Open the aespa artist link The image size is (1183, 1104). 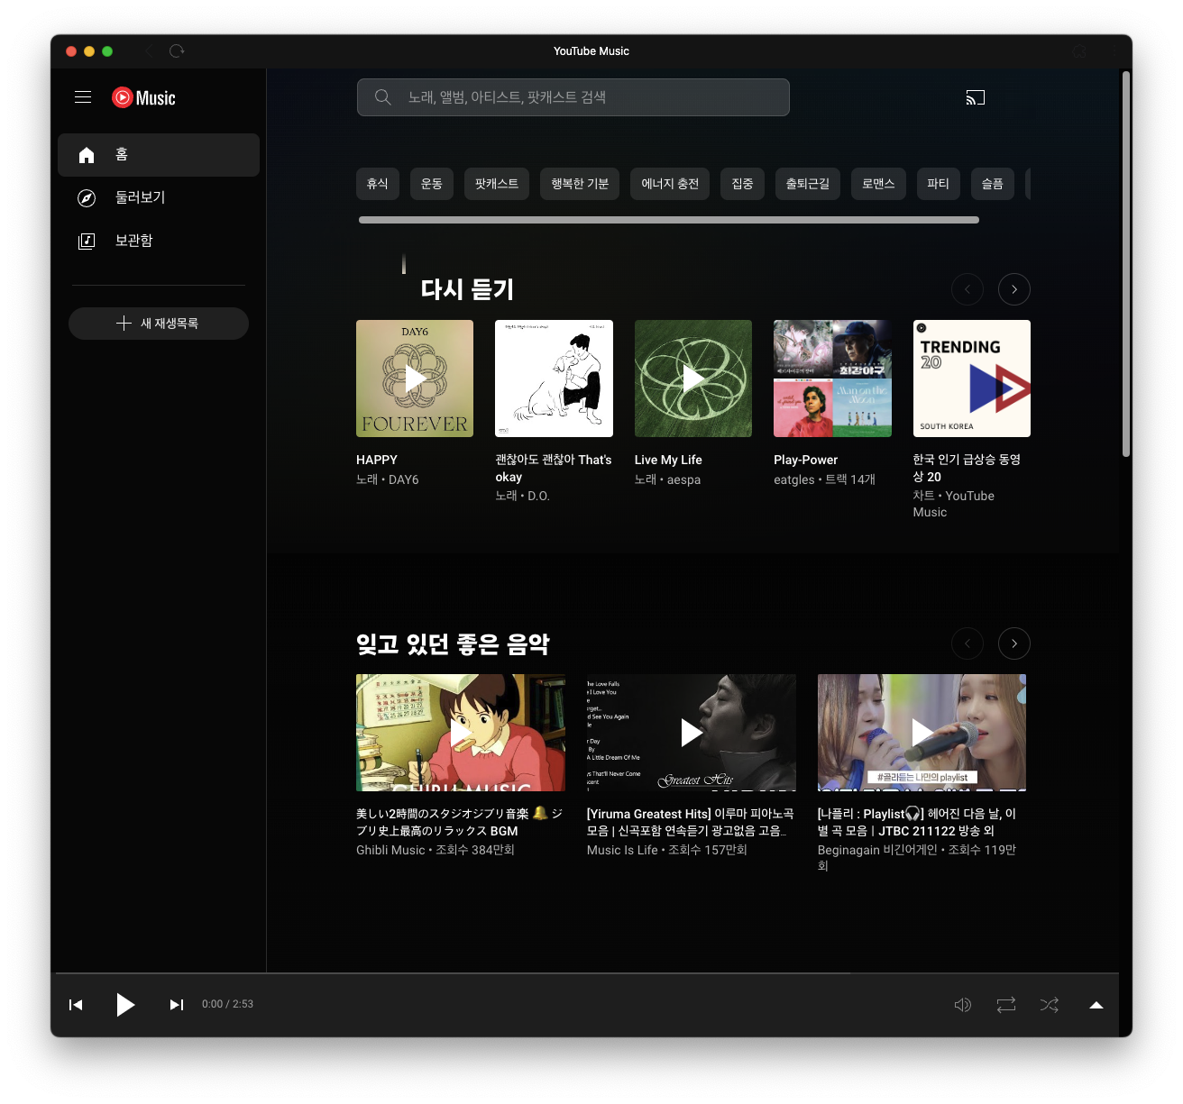click(x=683, y=479)
